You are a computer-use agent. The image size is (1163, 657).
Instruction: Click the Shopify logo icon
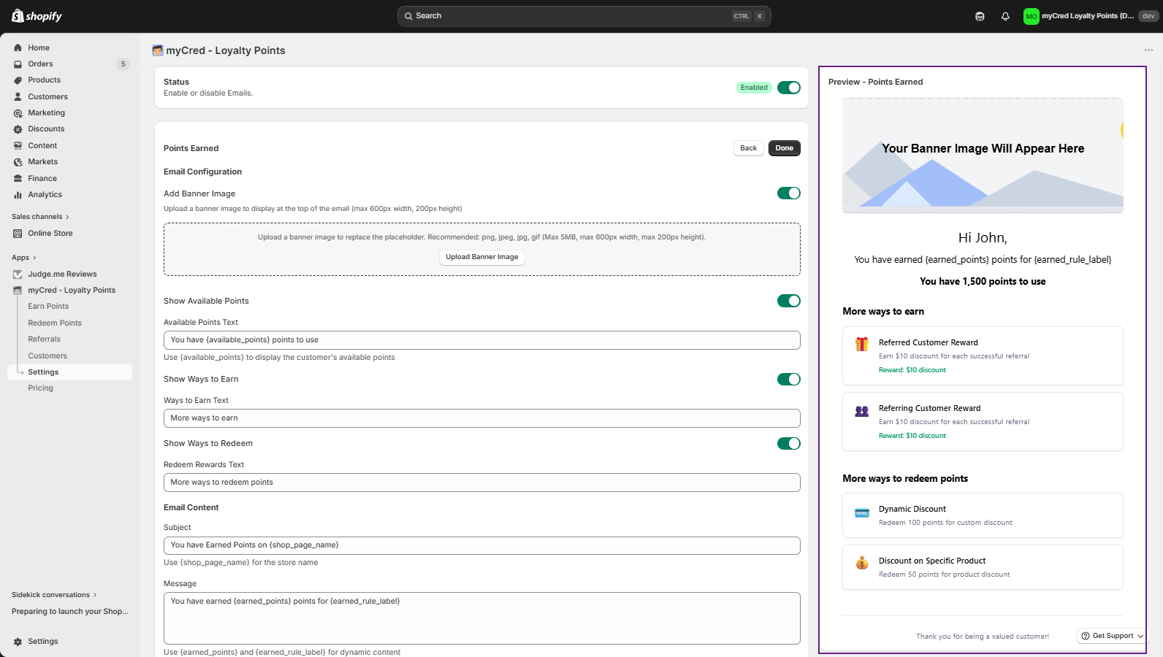[x=18, y=16]
